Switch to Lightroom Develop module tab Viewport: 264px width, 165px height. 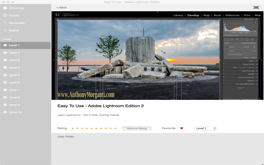click(193, 15)
